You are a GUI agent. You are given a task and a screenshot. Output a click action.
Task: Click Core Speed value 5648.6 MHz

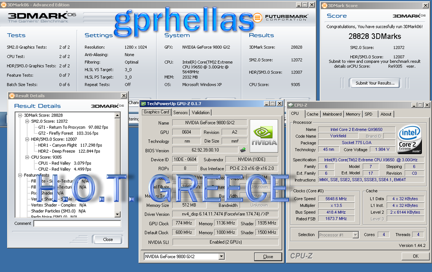336,199
